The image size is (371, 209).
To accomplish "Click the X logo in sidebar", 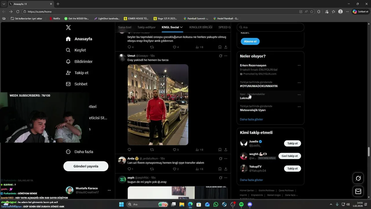I will (68, 28).
